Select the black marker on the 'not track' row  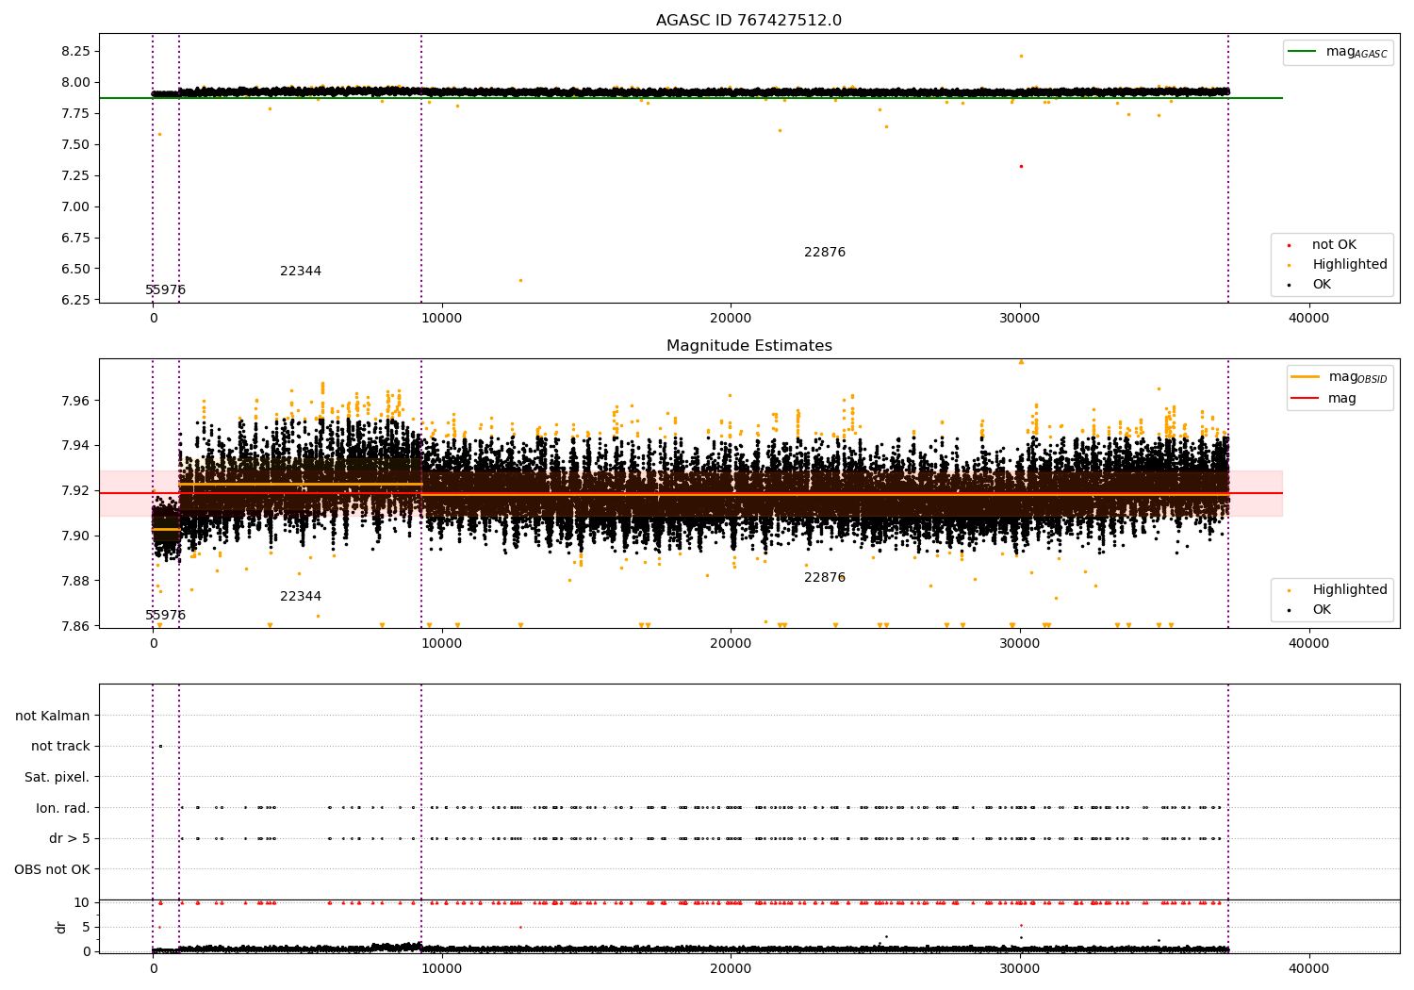tap(160, 747)
